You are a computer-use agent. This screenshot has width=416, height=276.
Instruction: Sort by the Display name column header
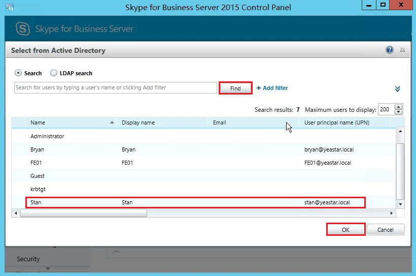coord(162,122)
